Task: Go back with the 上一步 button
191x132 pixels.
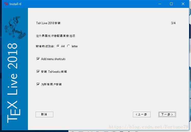Action: click(x=142, y=114)
